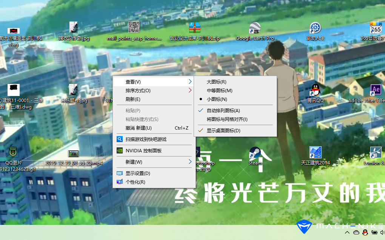Switch icon size to 中等图标(M)
Viewport: 385px width, 240px height.
(235, 90)
